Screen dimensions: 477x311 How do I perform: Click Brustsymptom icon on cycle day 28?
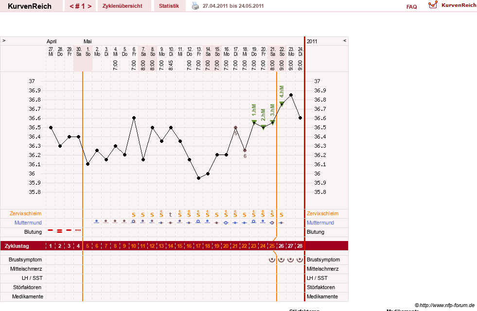click(300, 259)
